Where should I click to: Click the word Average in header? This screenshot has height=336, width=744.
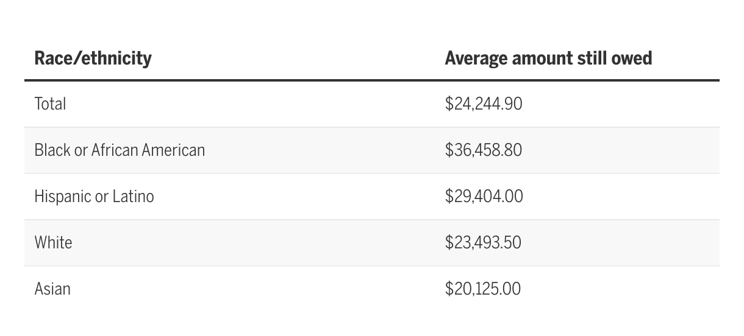click(x=476, y=58)
